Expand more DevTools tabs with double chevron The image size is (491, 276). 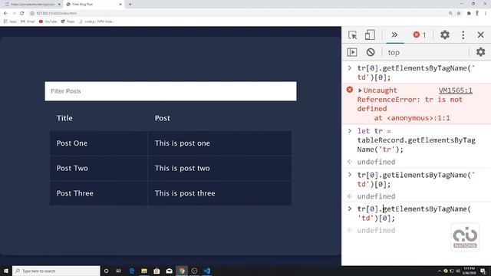(394, 34)
